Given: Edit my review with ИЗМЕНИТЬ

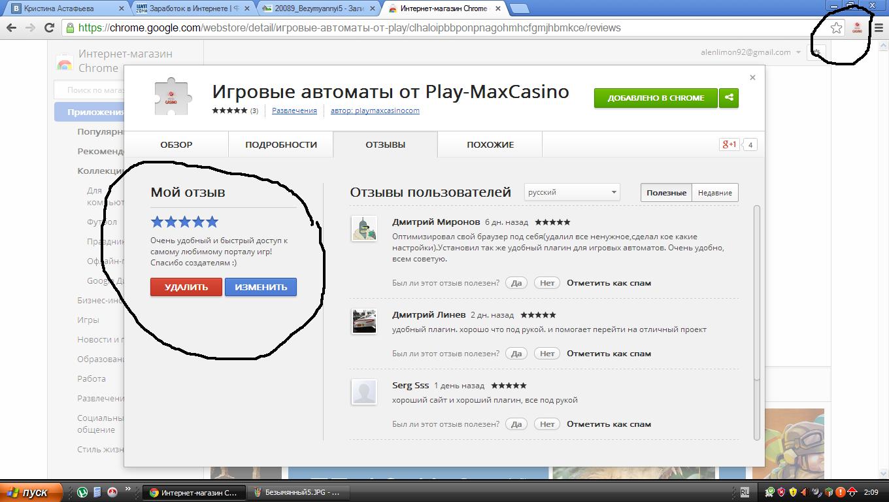Looking at the screenshot, I should click(x=261, y=287).
